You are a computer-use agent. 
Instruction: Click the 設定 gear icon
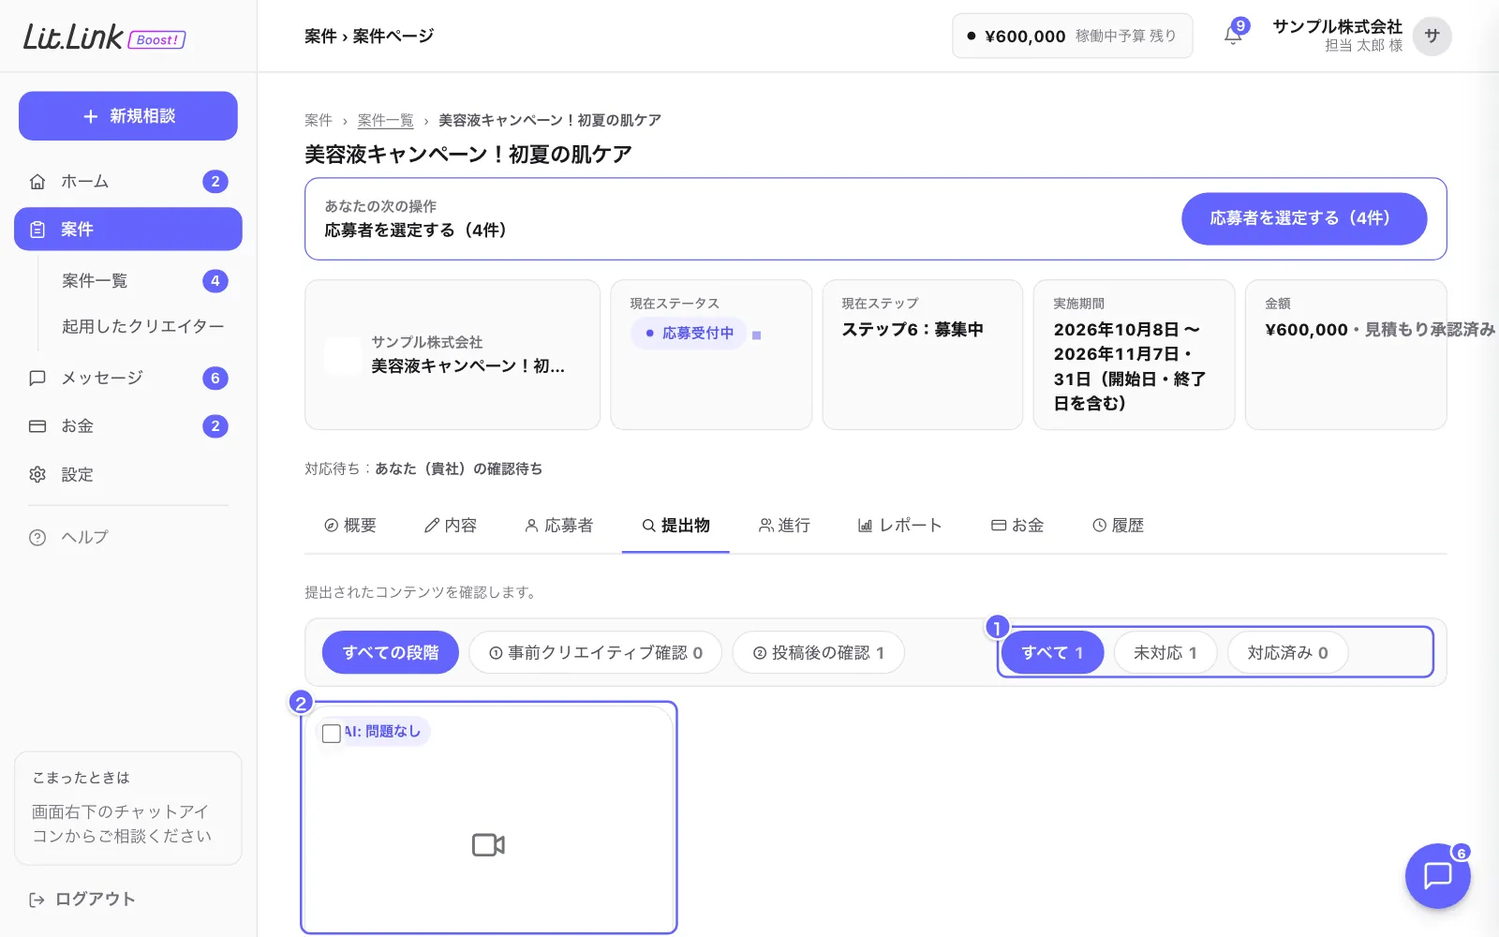pos(37,475)
